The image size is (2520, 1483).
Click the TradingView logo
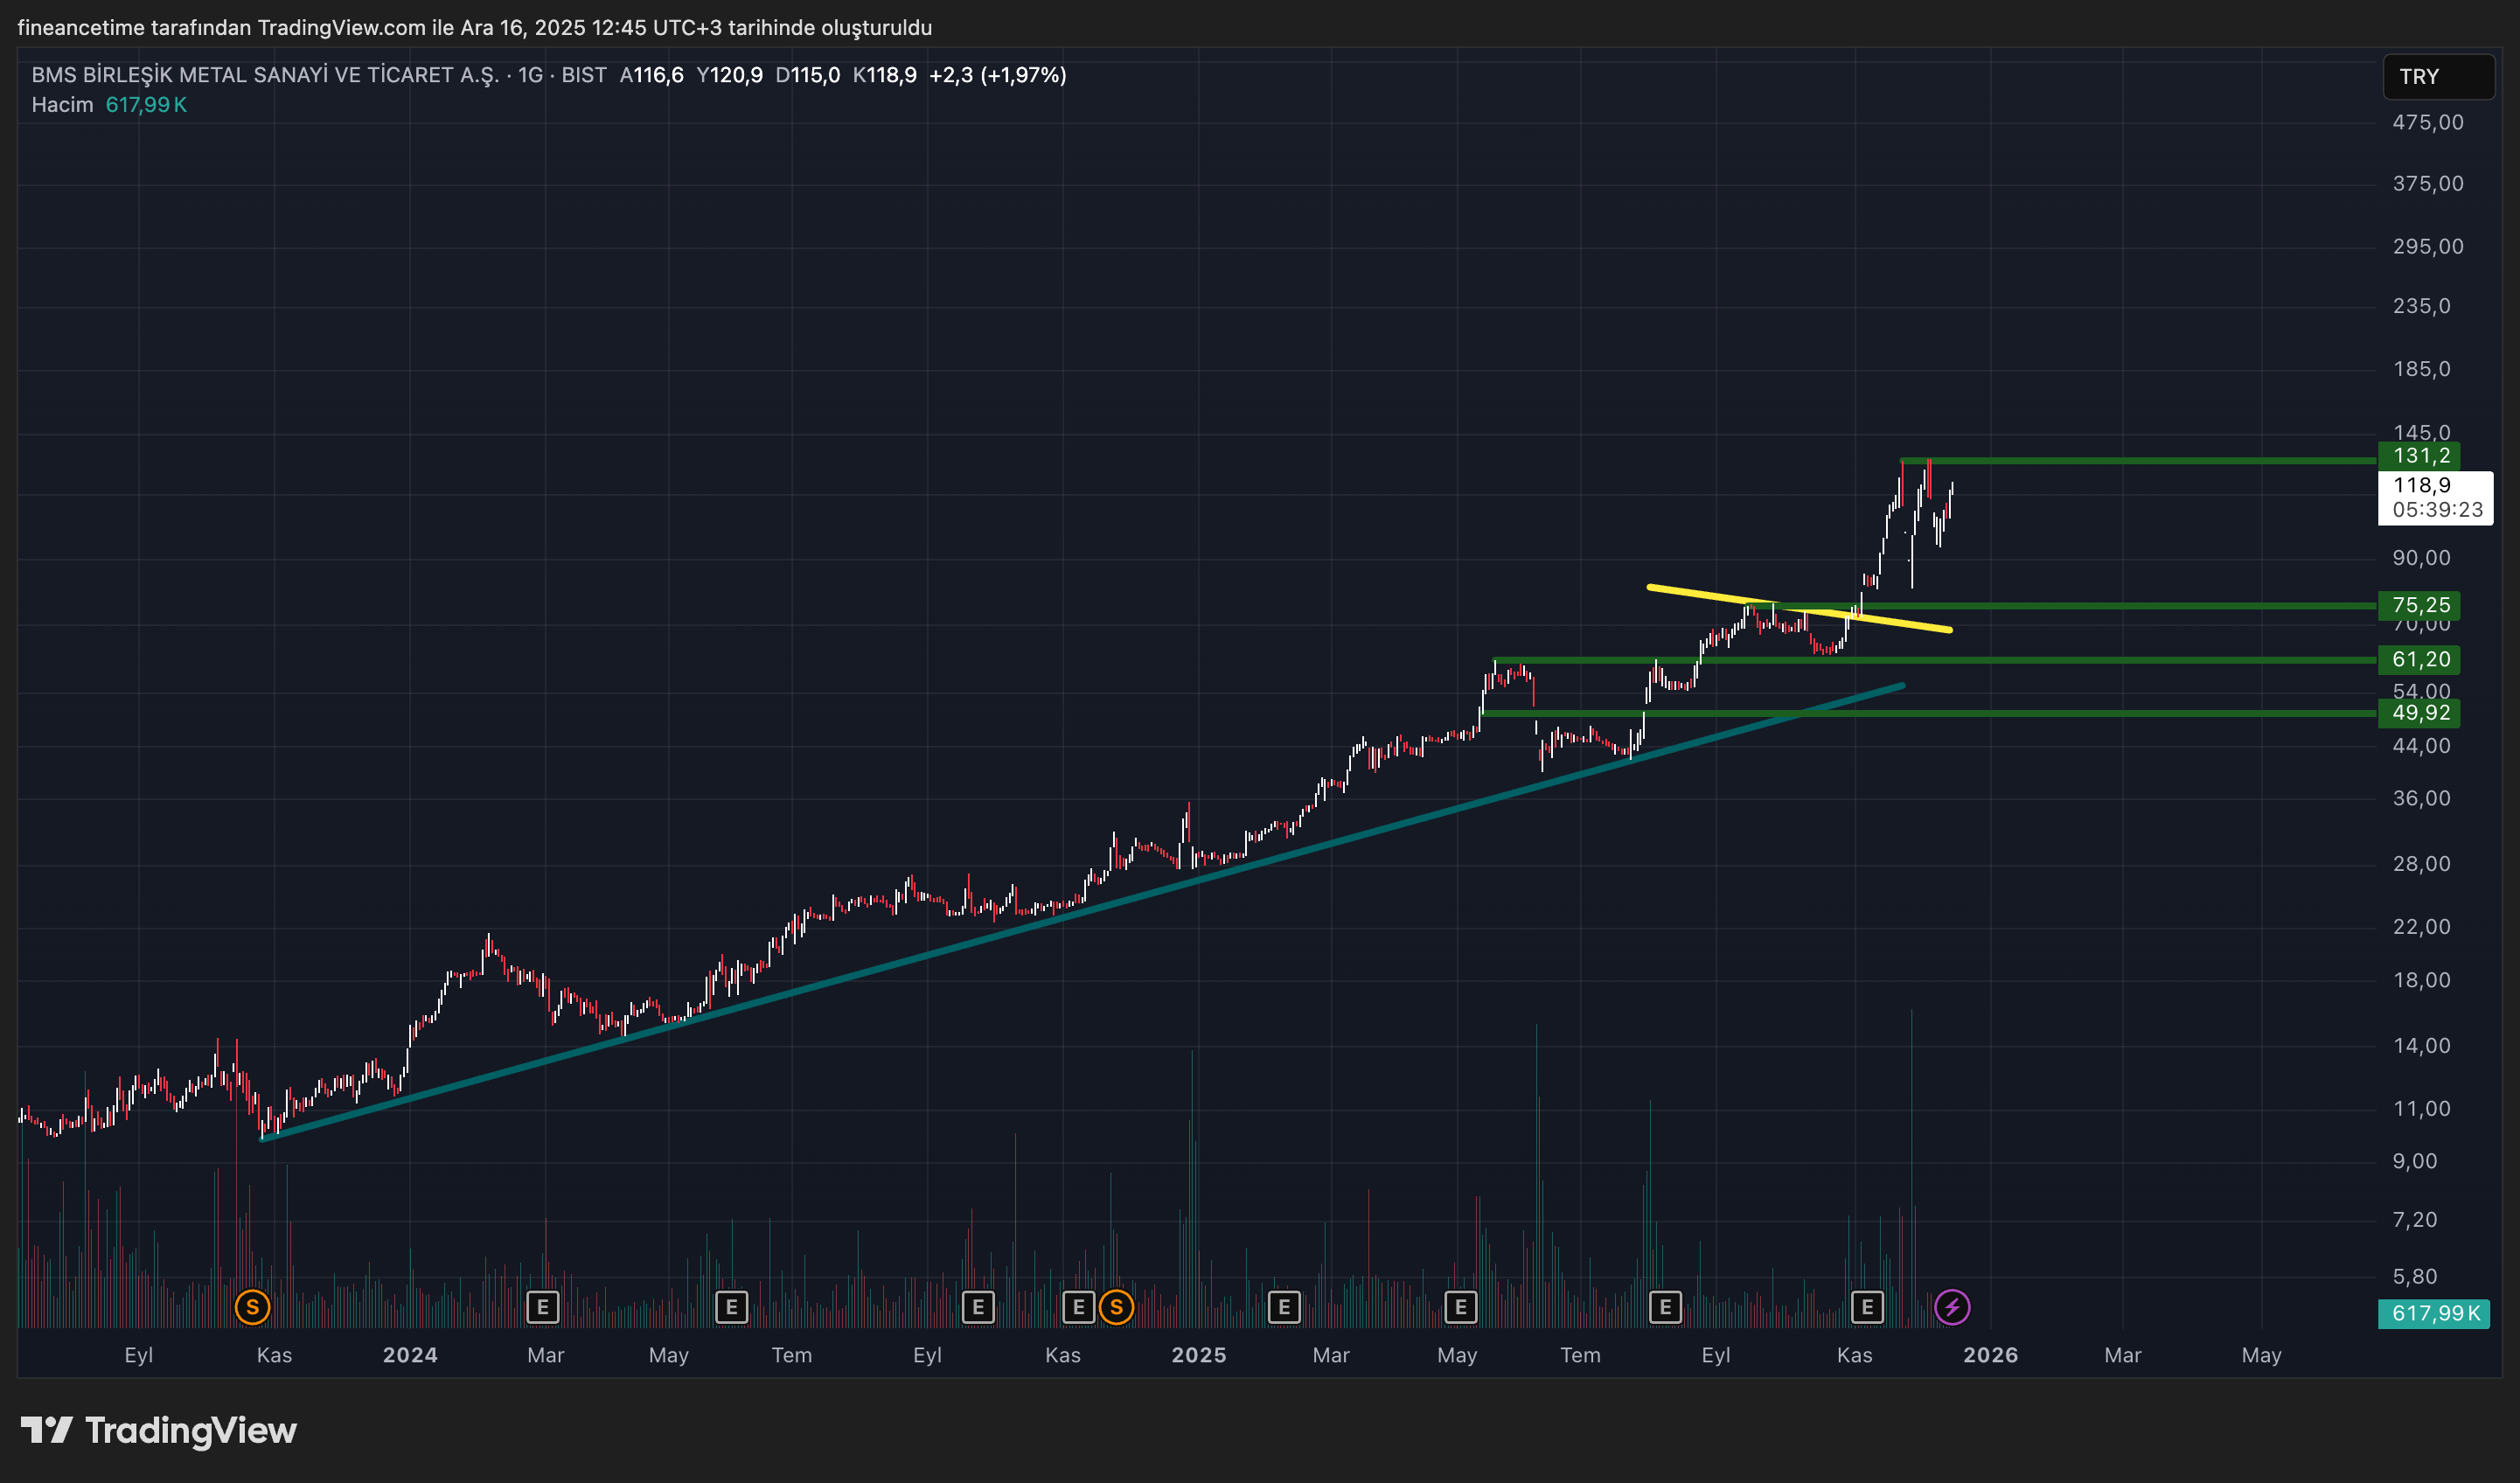[x=159, y=1430]
